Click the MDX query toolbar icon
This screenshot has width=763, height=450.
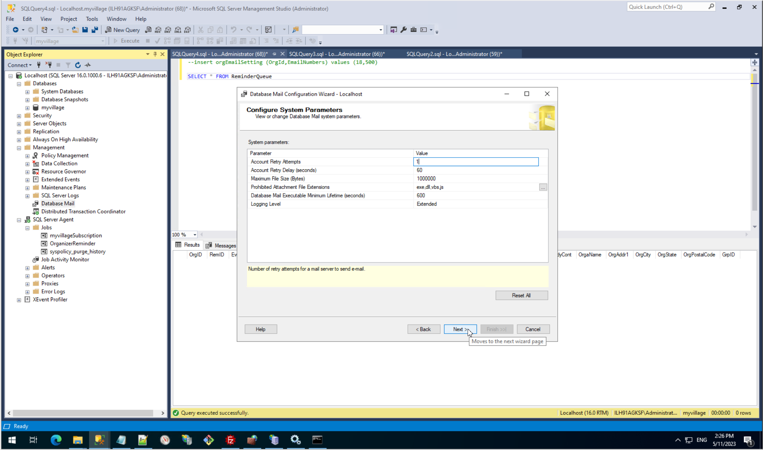(158, 30)
